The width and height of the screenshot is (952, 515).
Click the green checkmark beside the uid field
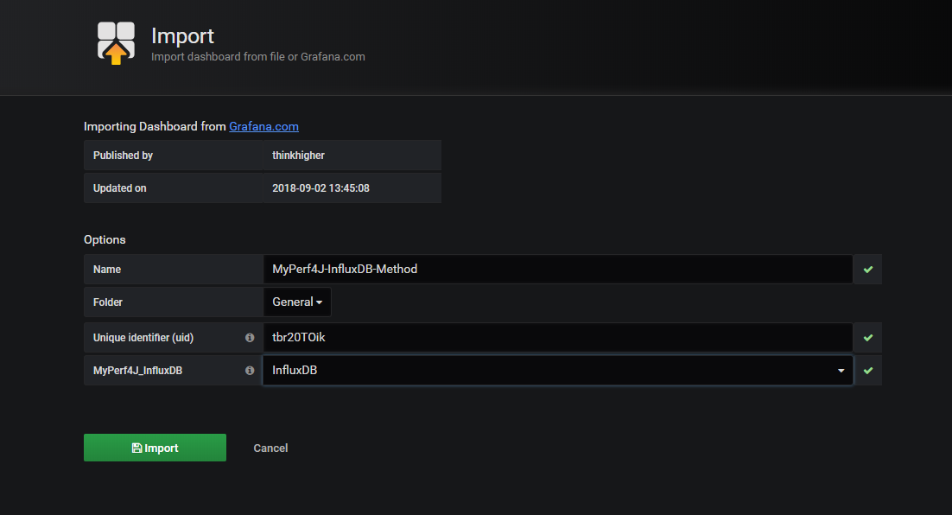(867, 338)
